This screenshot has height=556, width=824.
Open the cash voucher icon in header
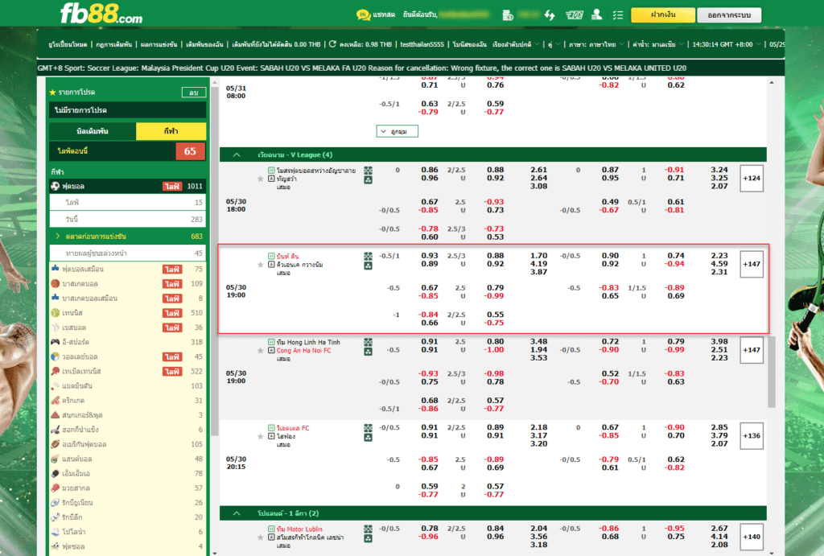(574, 15)
